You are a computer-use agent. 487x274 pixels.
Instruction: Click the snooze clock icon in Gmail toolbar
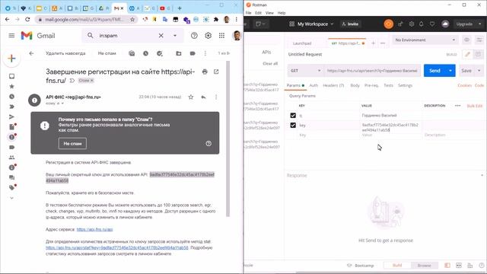[145, 53]
